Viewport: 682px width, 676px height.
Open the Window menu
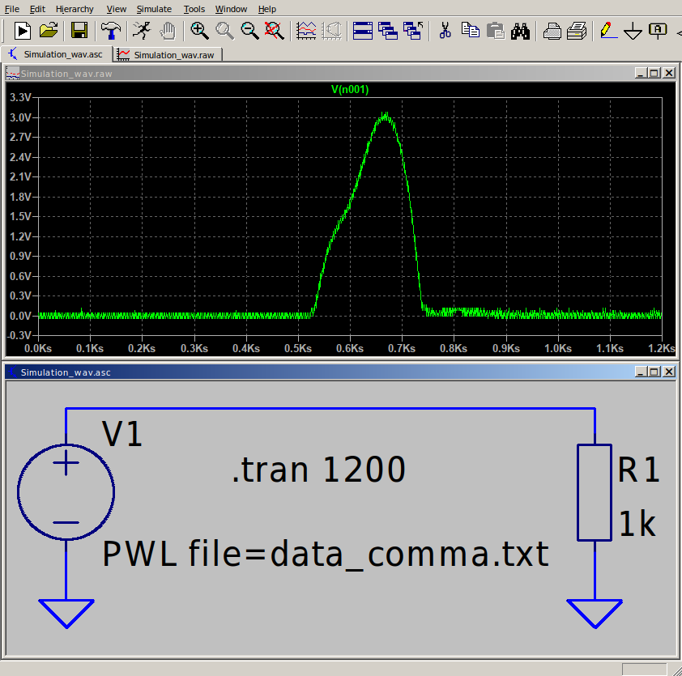coord(231,9)
